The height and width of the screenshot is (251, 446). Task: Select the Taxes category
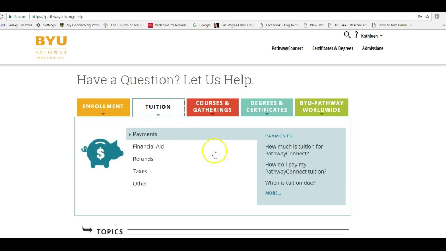coord(140,171)
